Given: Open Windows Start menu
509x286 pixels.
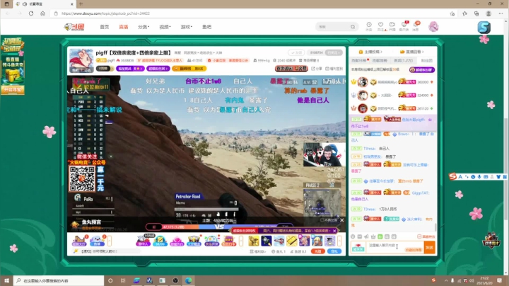Looking at the screenshot, I should click(6, 280).
